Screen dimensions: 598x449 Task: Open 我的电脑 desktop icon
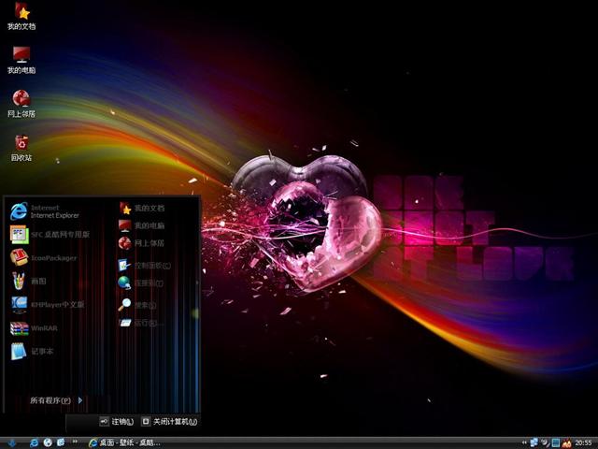(x=21, y=60)
